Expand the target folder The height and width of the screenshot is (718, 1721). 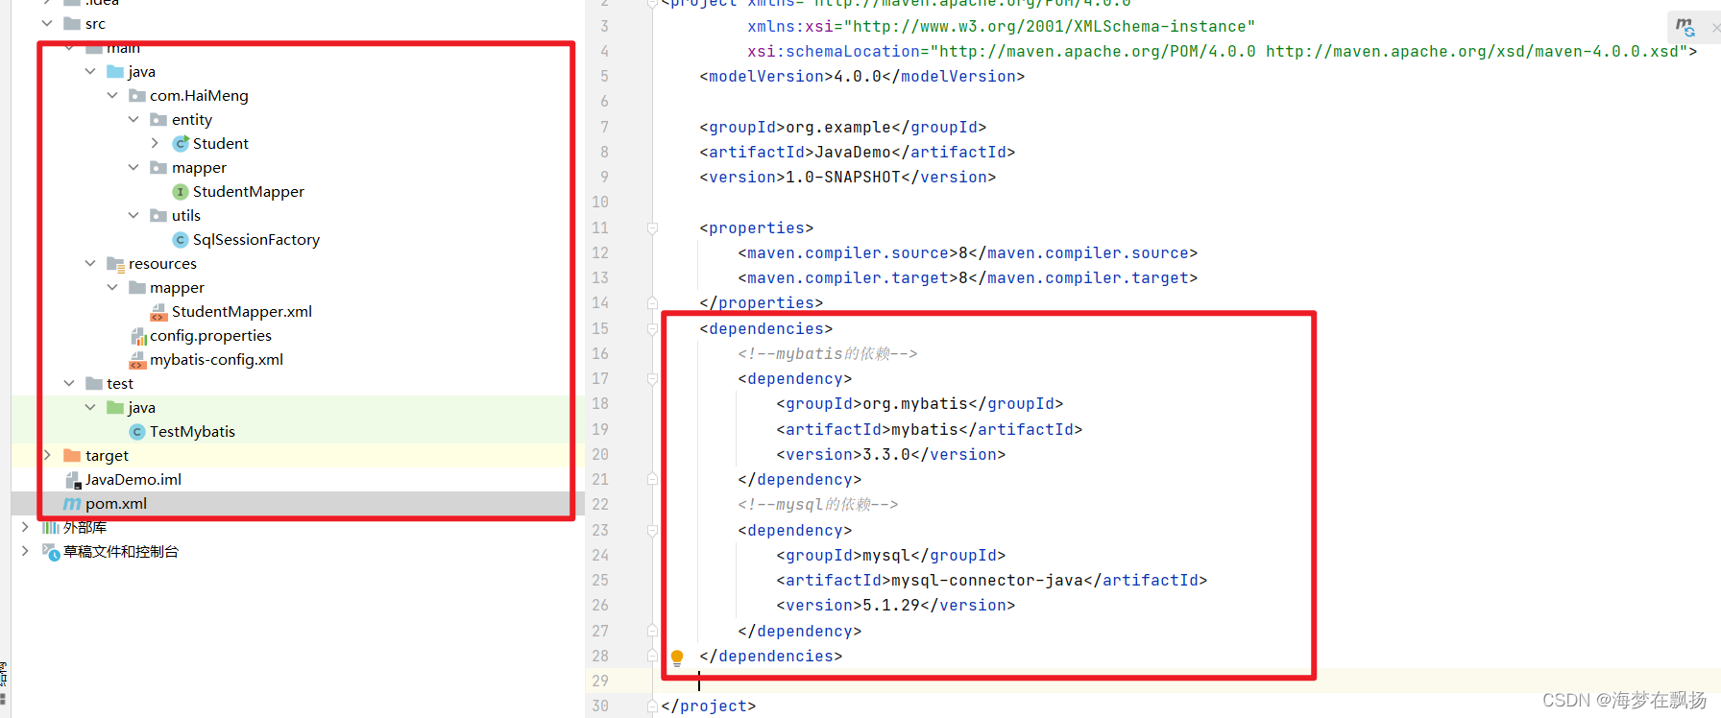[47, 455]
